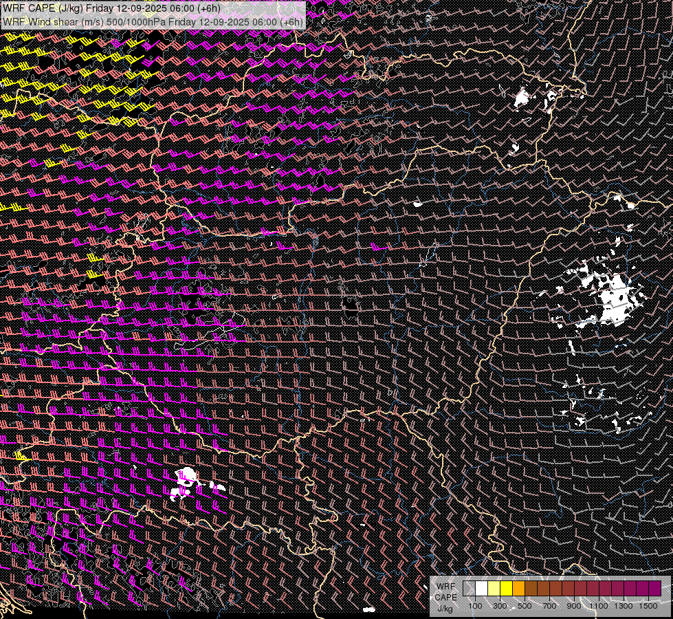Click the 900 legend value label
The height and width of the screenshot is (619, 673).
(x=574, y=606)
